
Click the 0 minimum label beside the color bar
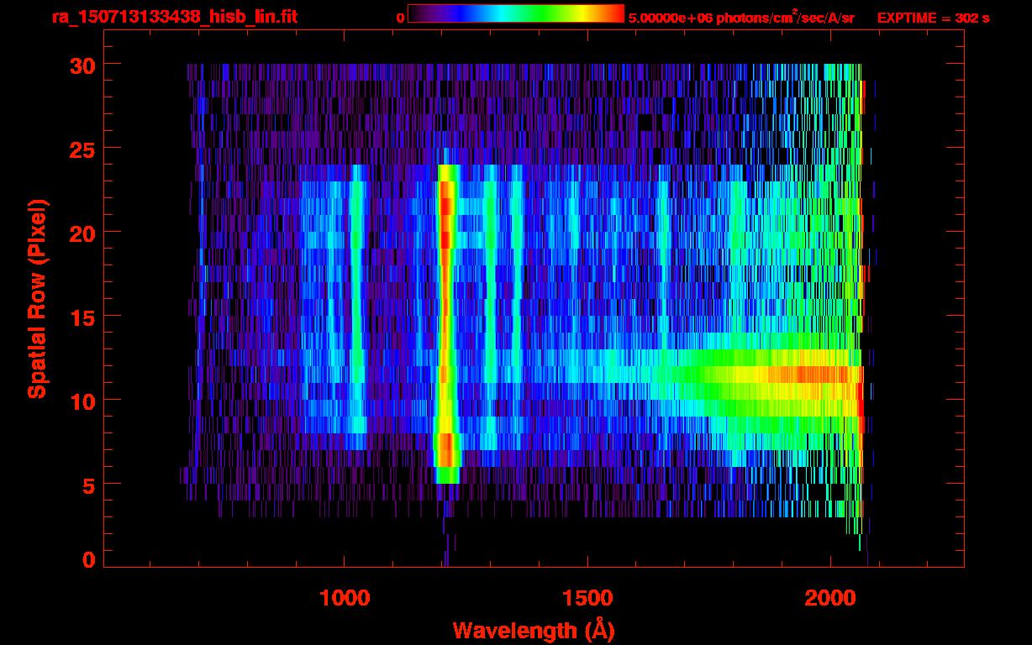[400, 18]
